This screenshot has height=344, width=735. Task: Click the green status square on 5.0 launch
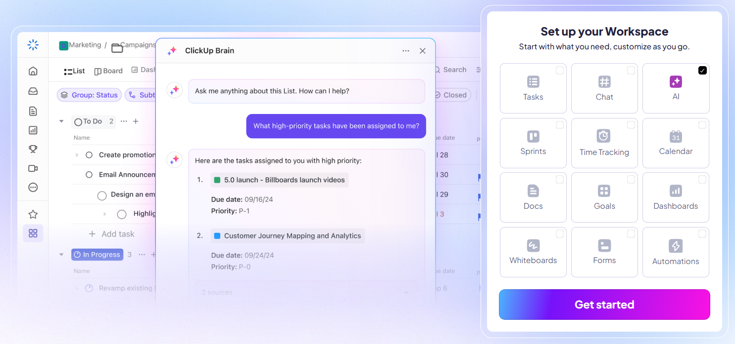(217, 180)
